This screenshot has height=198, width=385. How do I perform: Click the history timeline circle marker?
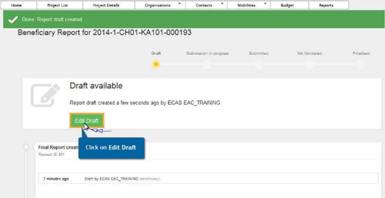[x=26, y=147]
